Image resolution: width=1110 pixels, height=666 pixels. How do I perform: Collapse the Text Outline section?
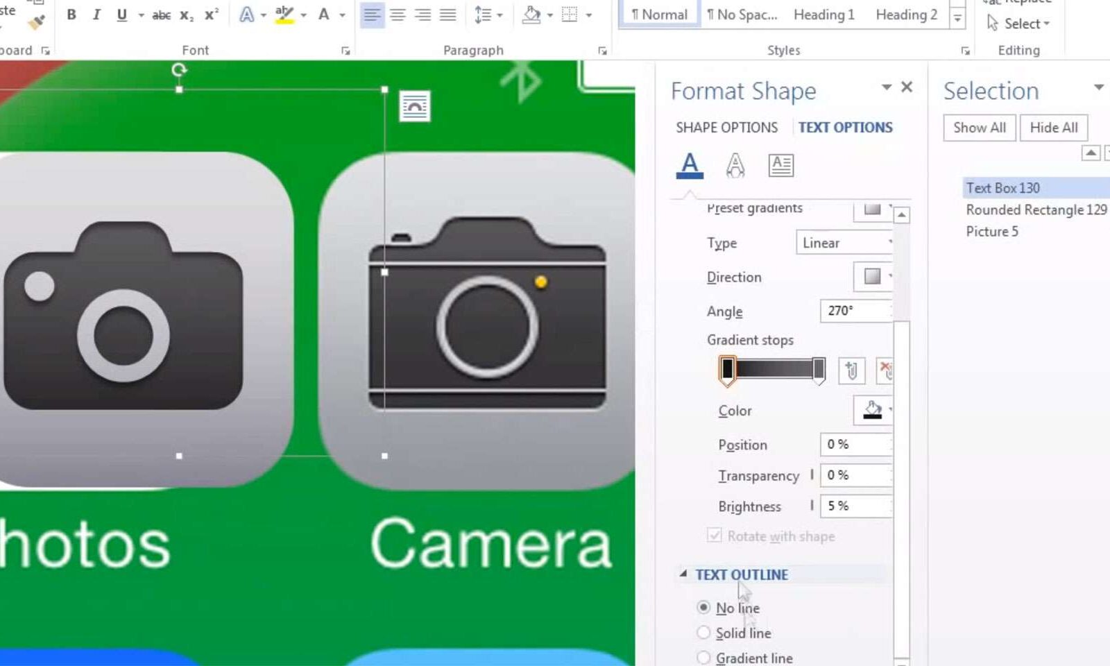coord(683,574)
